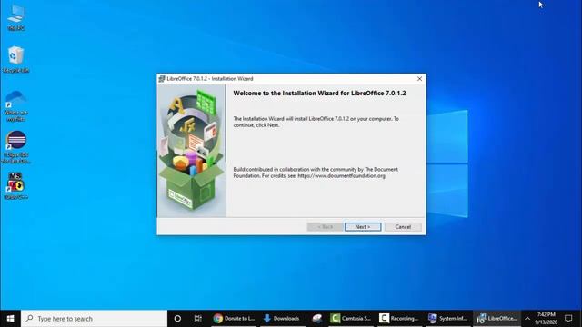The width and height of the screenshot is (582, 327).
Task: Open Task View on the taskbar
Action: (x=198, y=319)
